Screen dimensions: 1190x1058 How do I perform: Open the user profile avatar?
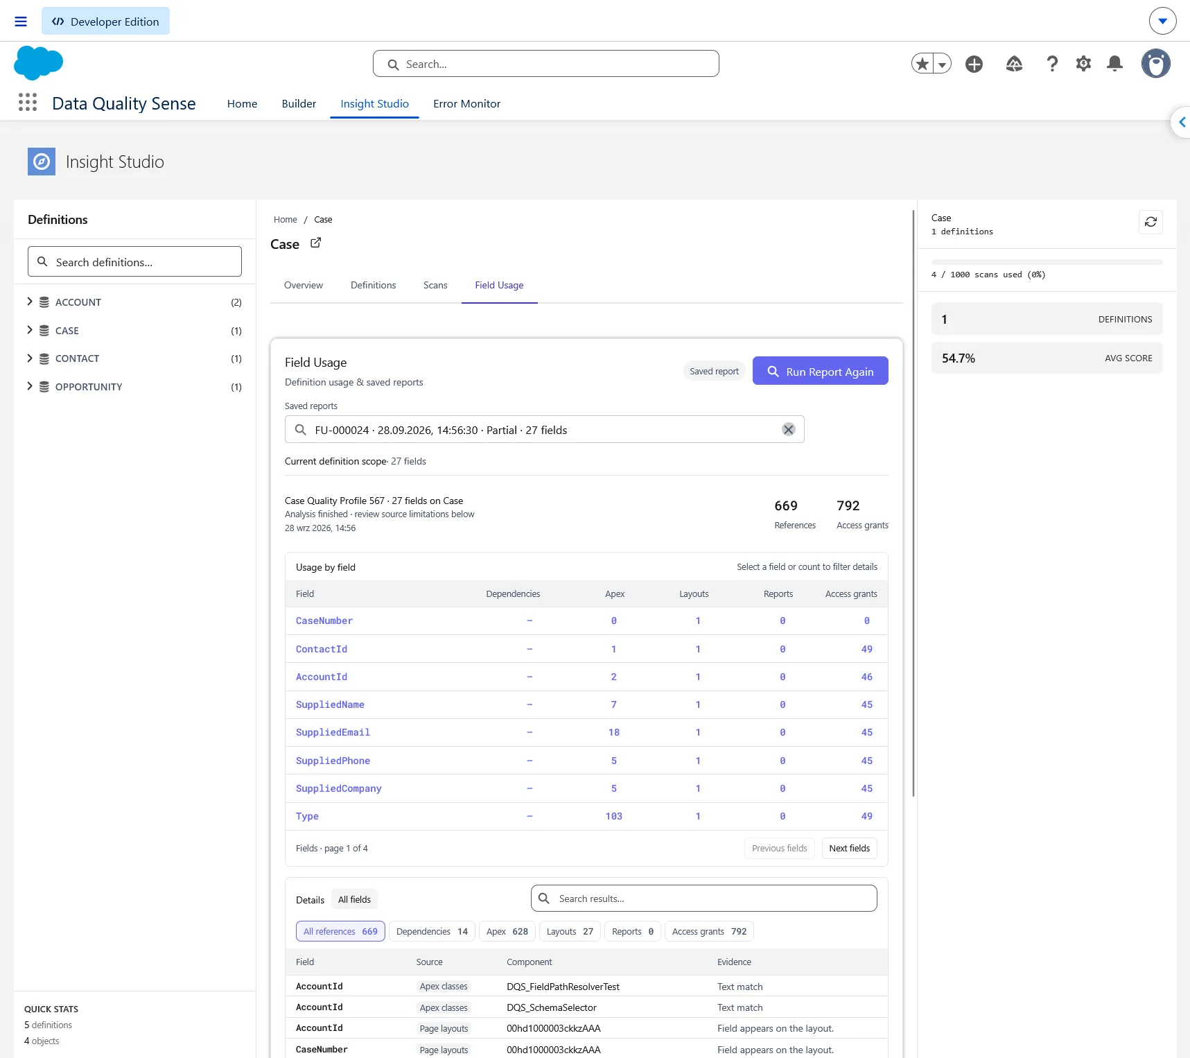(x=1156, y=64)
